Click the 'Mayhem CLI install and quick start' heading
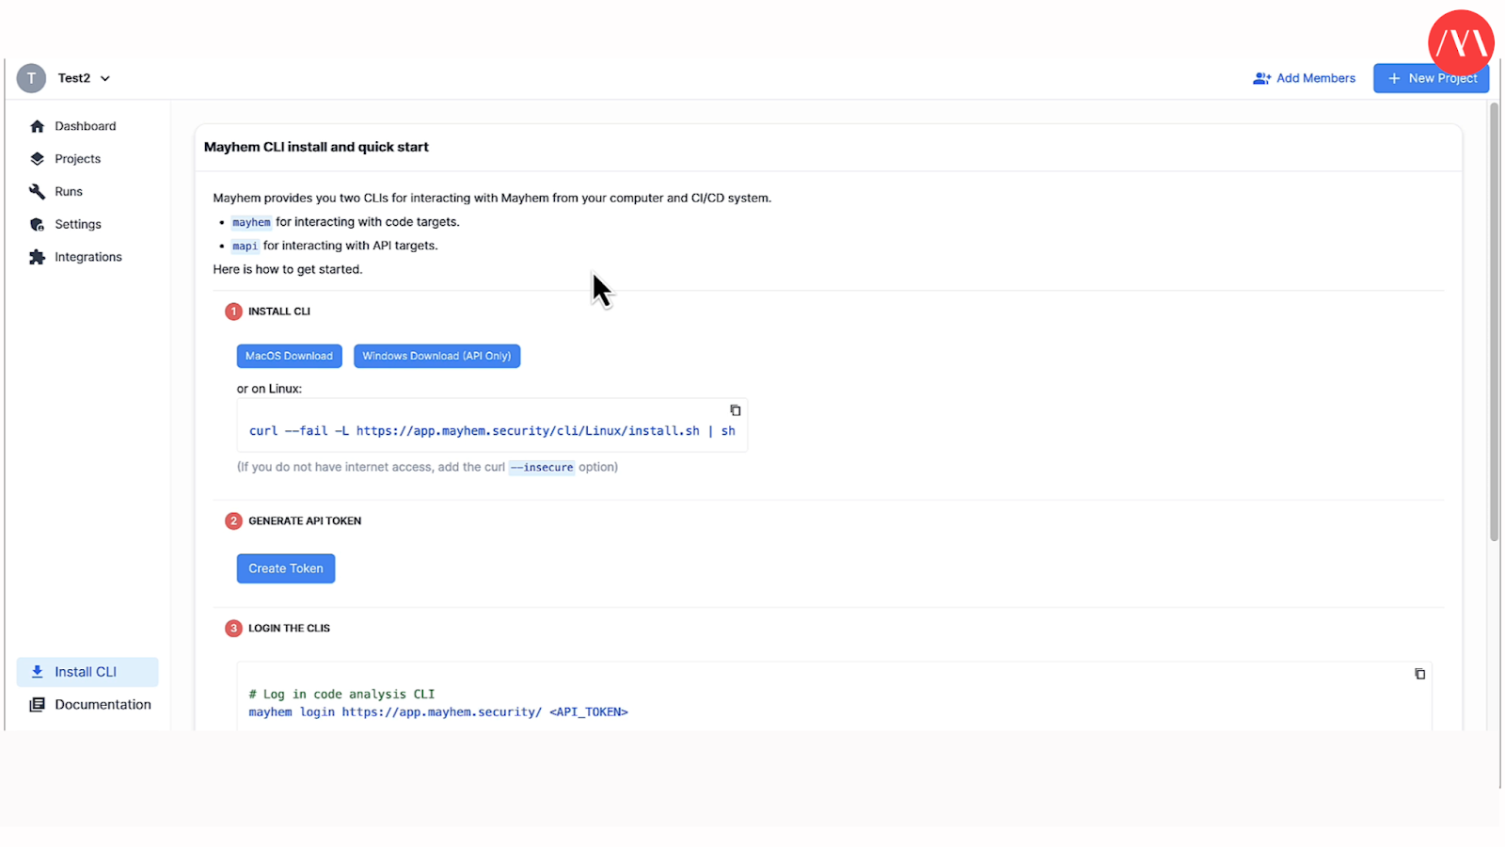Image resolution: width=1505 pixels, height=847 pixels. coord(316,147)
